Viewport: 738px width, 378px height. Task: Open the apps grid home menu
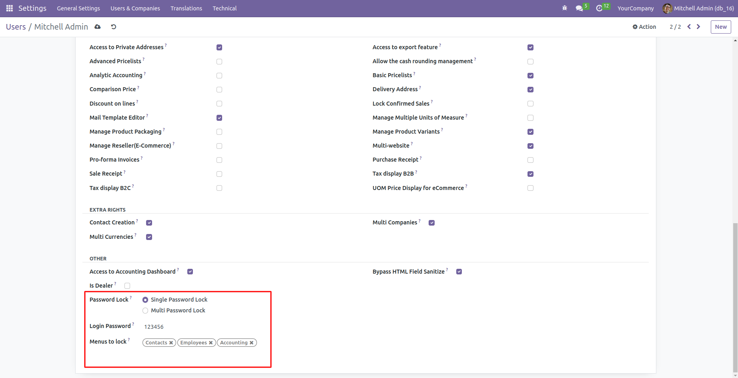click(10, 8)
